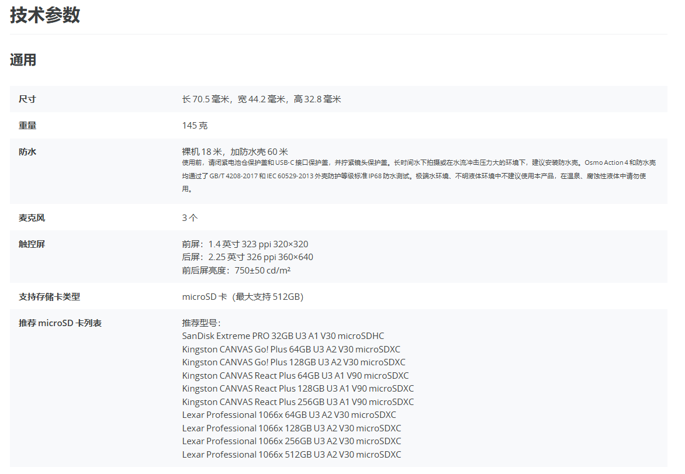Select the 防水 row label
This screenshot has width=685, height=474.
click(x=27, y=152)
